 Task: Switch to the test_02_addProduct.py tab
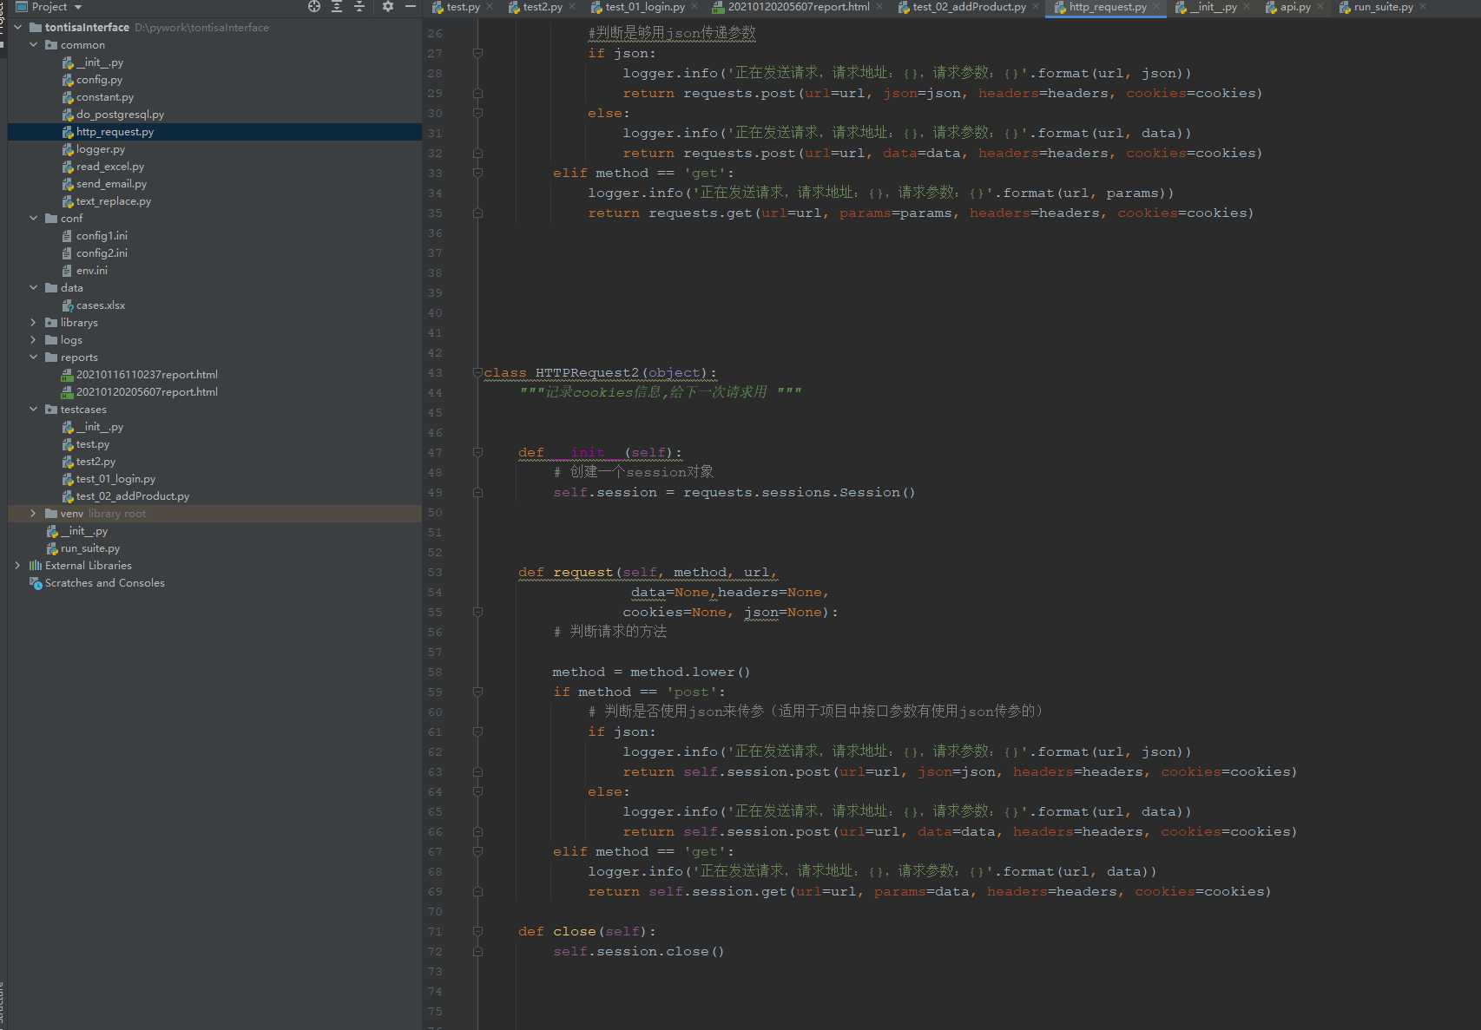[x=968, y=7]
